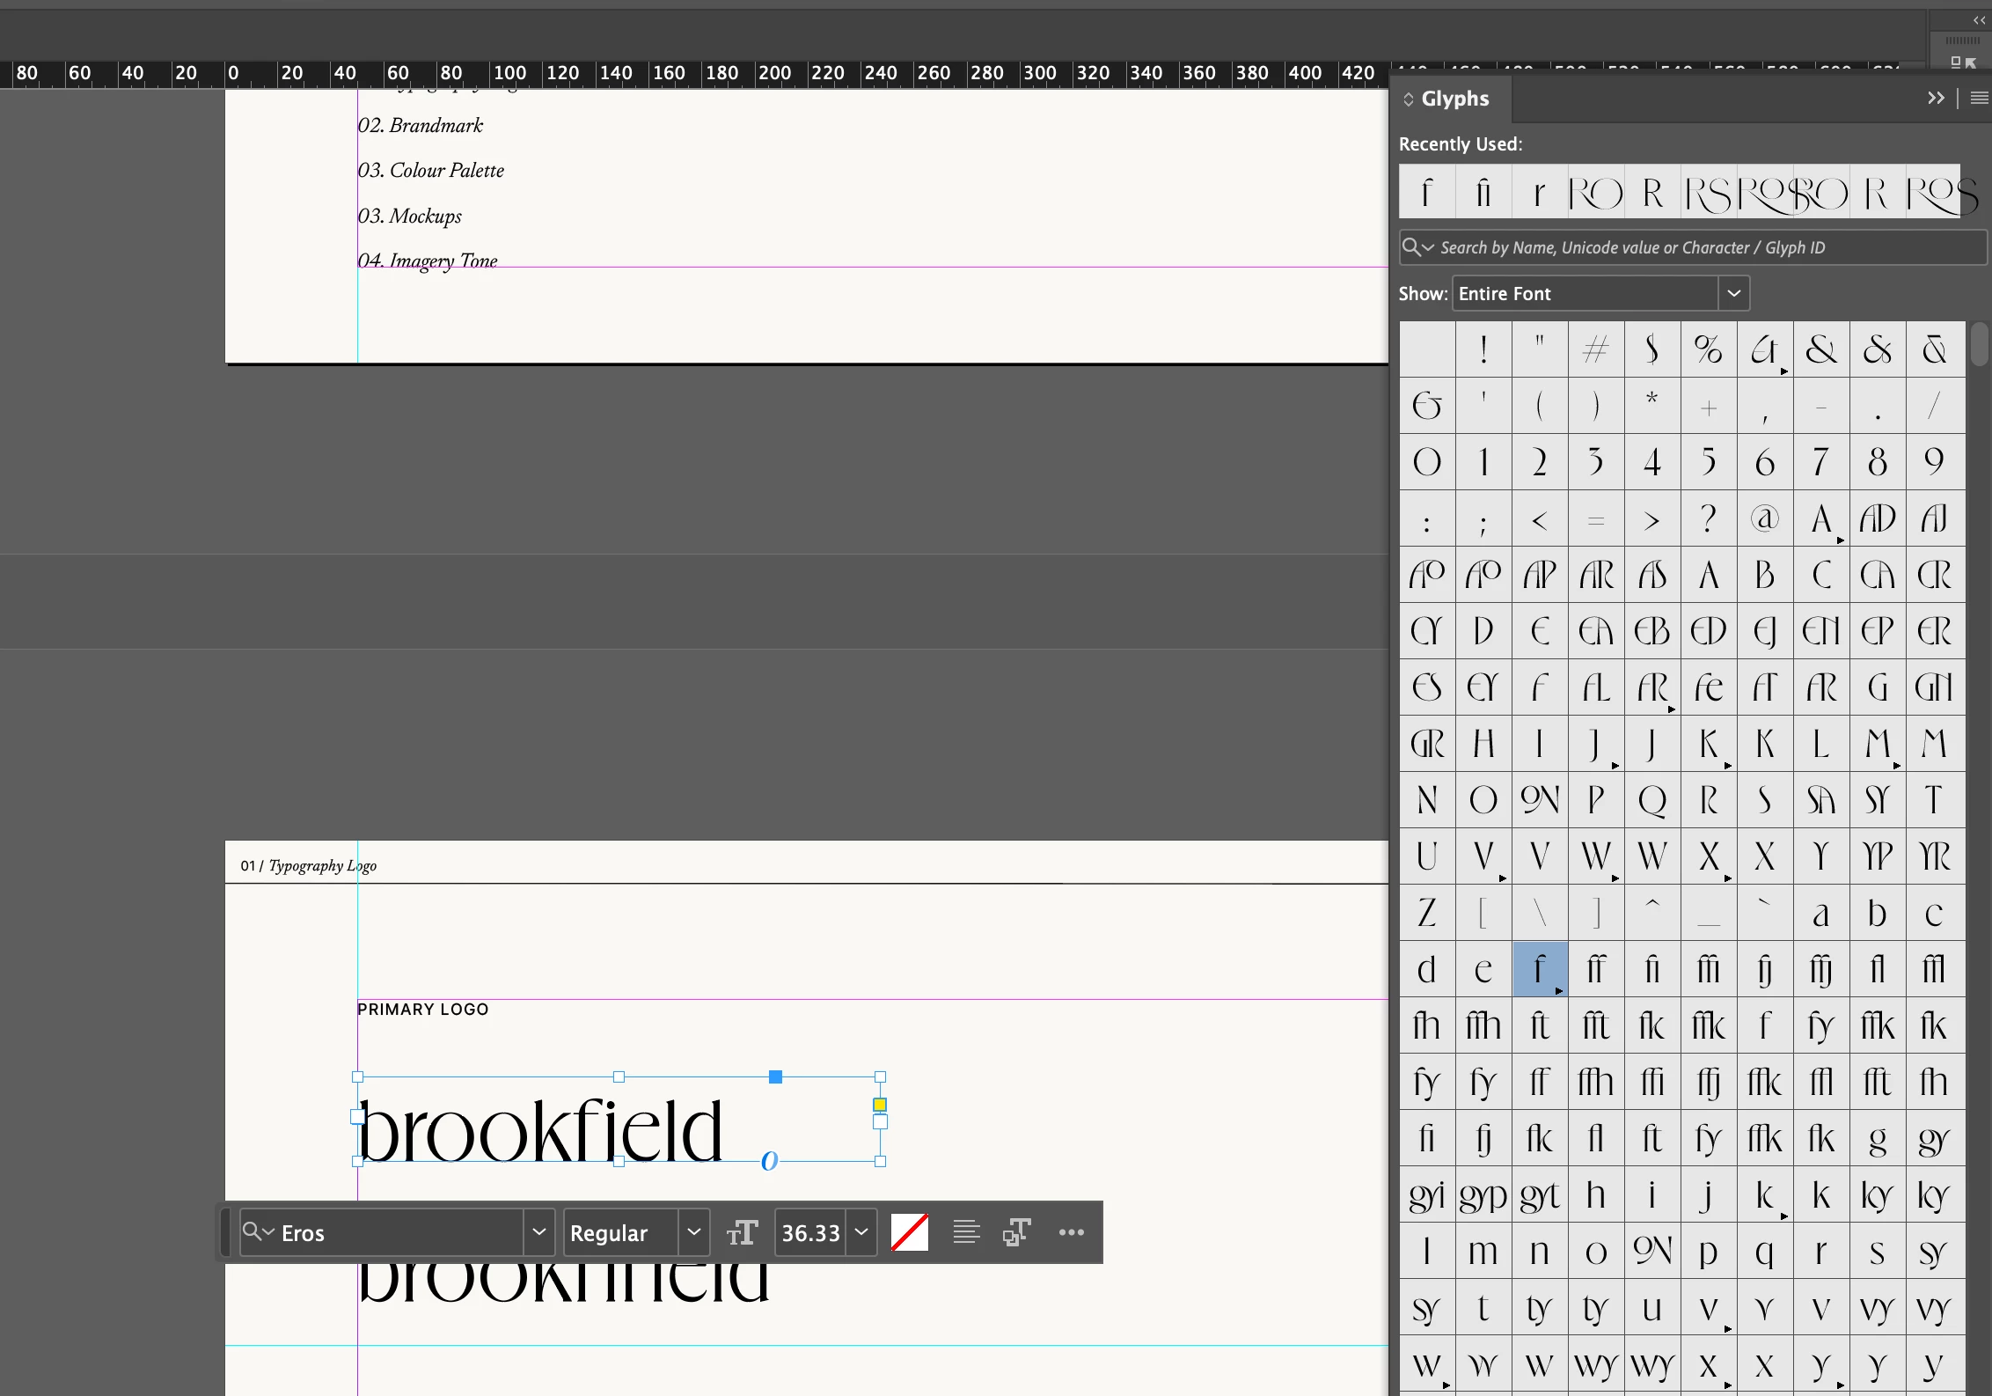Select the @ glyph in the grid
1992x1396 pixels.
coord(1765,519)
